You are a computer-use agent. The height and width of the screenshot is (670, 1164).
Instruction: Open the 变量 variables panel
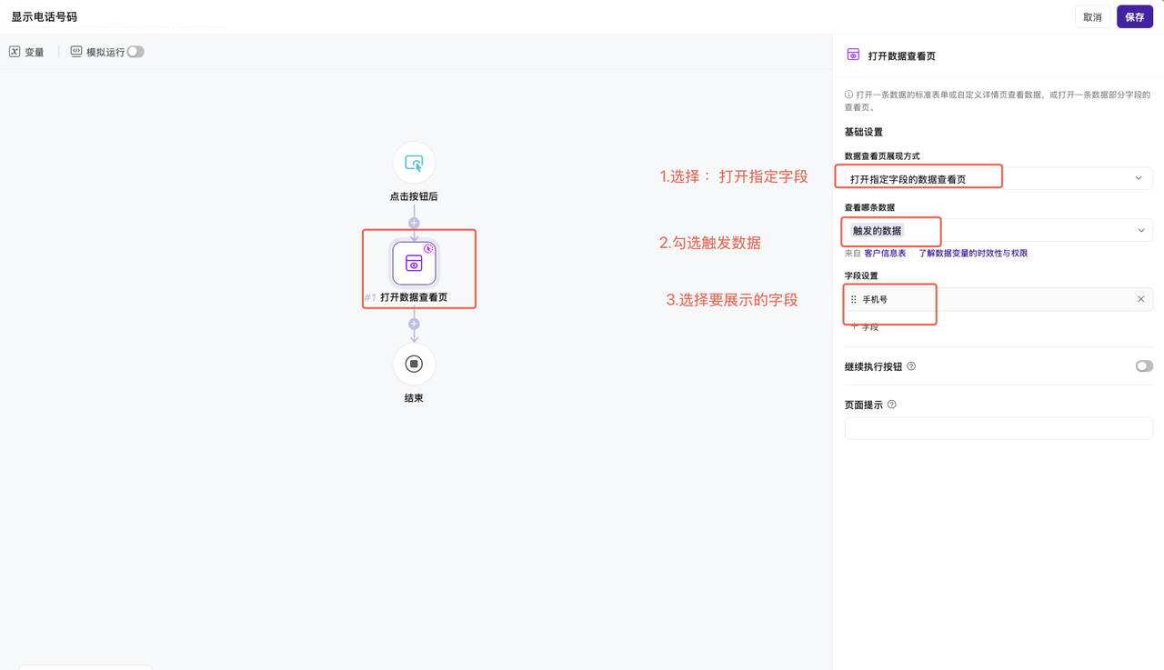[x=26, y=52]
